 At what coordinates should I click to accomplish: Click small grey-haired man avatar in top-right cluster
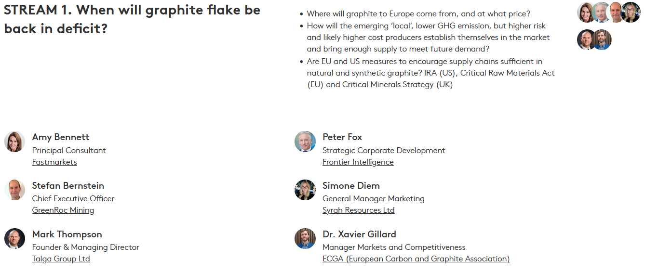point(602,13)
